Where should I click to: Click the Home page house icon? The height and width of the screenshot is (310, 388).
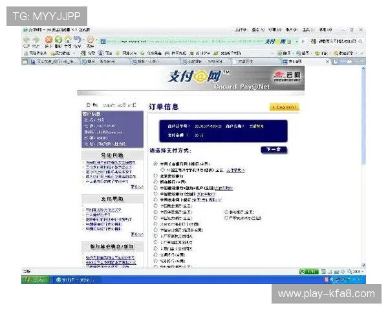click(68, 39)
